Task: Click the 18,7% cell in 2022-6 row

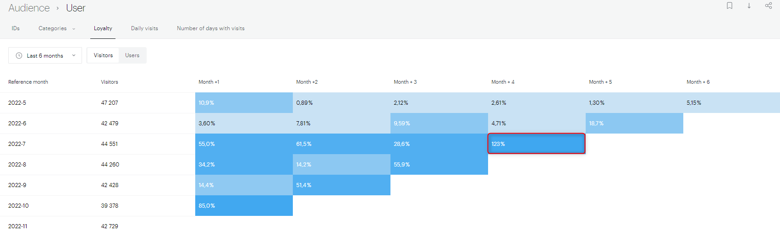Action: pos(634,123)
